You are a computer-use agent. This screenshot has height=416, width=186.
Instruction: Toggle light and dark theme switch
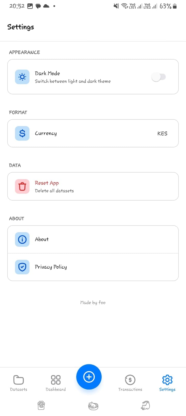pyautogui.click(x=159, y=77)
